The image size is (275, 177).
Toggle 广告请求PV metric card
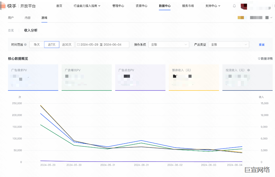(33, 77)
